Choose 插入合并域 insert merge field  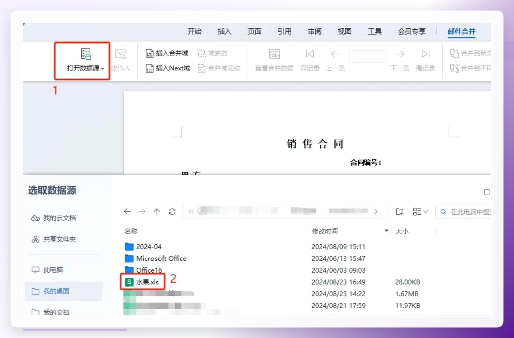167,53
